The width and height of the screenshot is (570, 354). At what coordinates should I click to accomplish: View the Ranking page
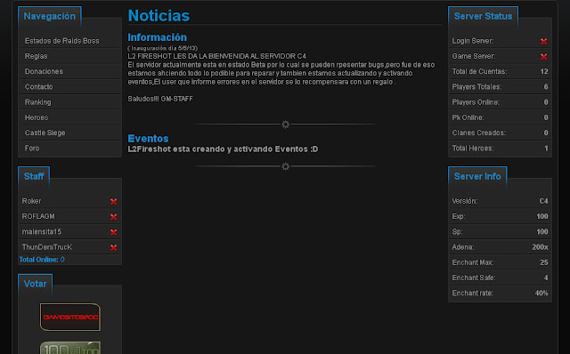point(37,102)
